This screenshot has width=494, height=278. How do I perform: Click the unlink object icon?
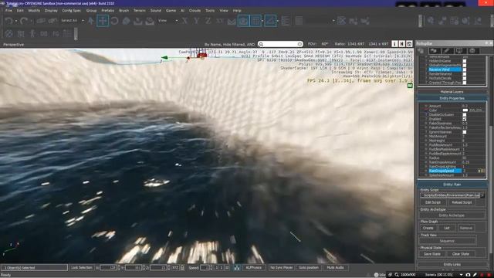tap(52, 21)
